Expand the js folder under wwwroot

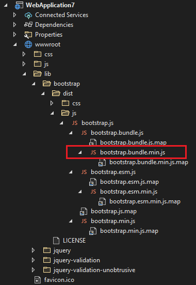[24, 64]
